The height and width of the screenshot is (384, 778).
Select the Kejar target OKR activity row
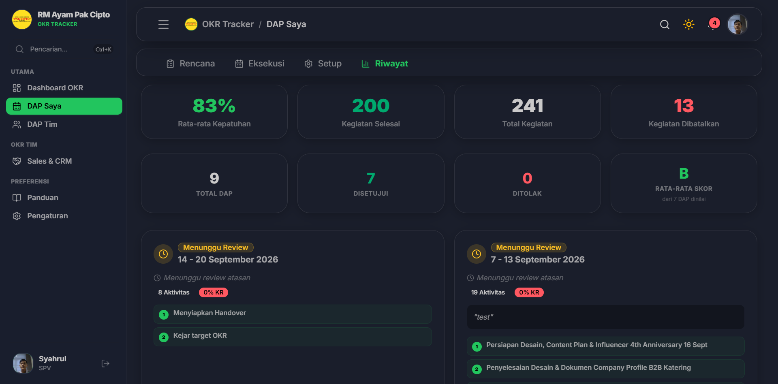coord(293,337)
